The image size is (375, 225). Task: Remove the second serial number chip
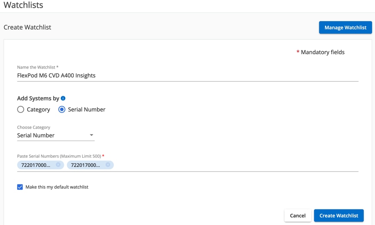[x=108, y=165]
